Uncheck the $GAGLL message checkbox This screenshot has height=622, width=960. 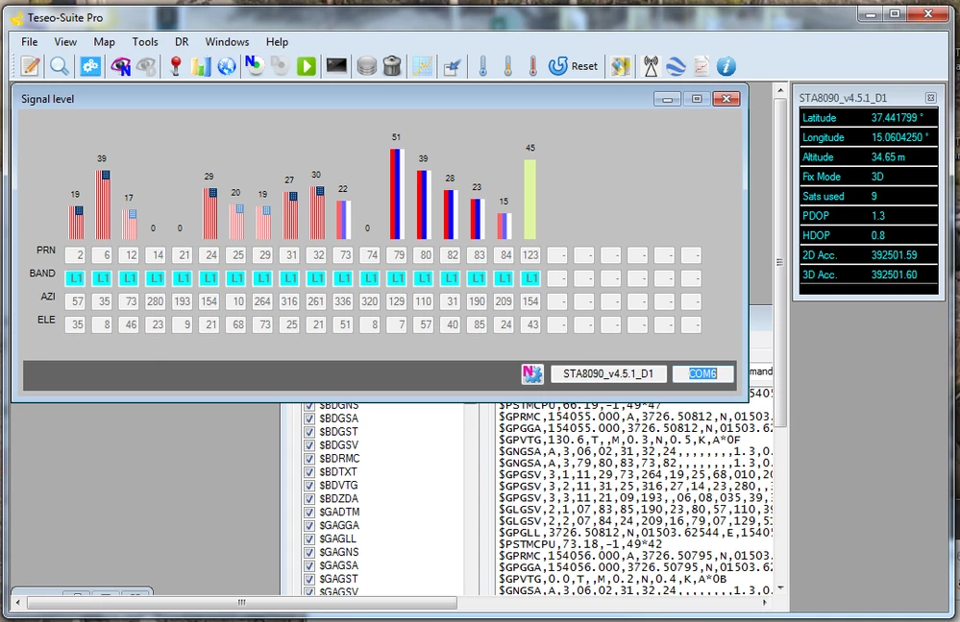309,538
